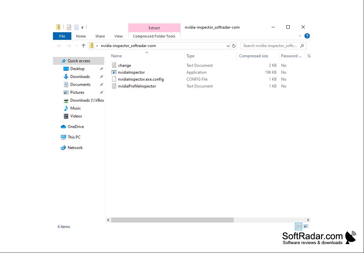Expand the address bar history dropdown
The height and width of the screenshot is (253, 364).
point(228,46)
